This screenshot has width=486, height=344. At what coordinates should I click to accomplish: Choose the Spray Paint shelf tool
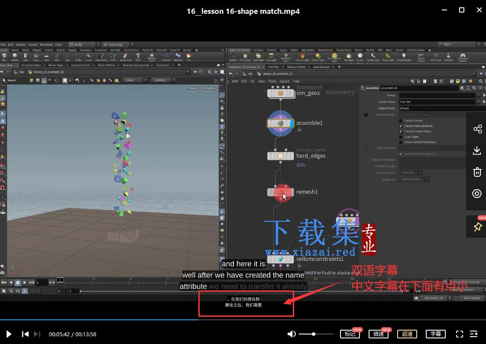point(126,57)
